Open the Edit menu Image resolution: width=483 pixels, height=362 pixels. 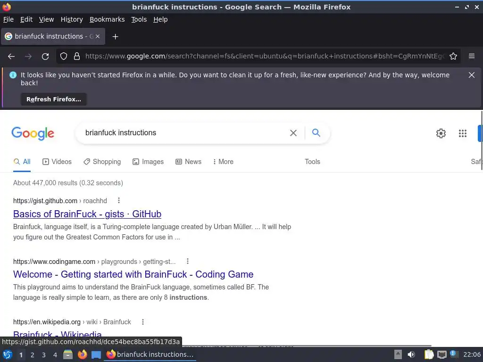(26, 19)
